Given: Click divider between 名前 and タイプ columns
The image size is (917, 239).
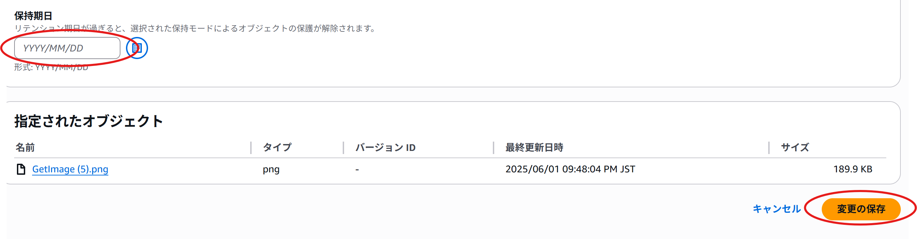Looking at the screenshot, I should [x=251, y=147].
